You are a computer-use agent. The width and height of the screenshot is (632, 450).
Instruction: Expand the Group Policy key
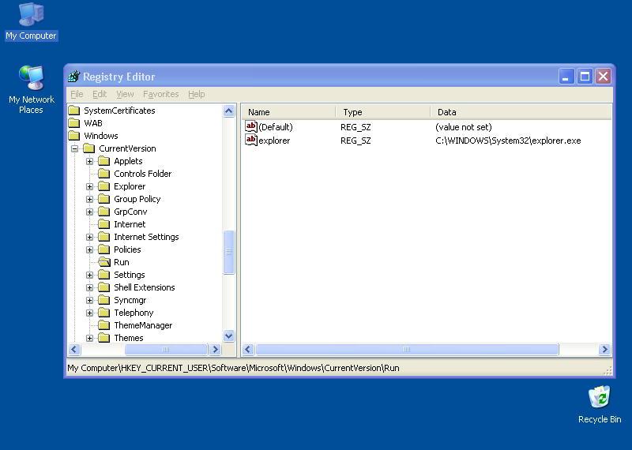89,199
